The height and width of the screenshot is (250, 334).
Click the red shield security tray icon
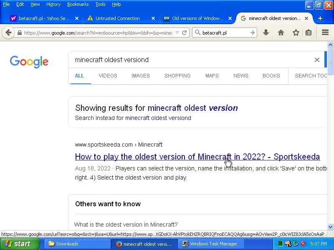click(303, 244)
